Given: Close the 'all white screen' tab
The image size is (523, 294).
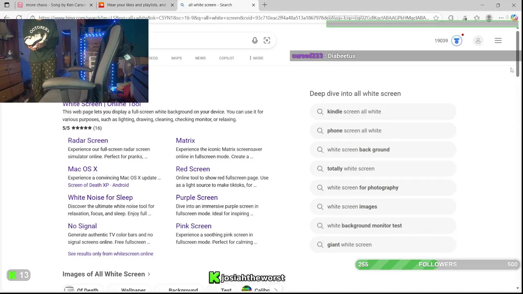Looking at the screenshot, I should point(253,5).
